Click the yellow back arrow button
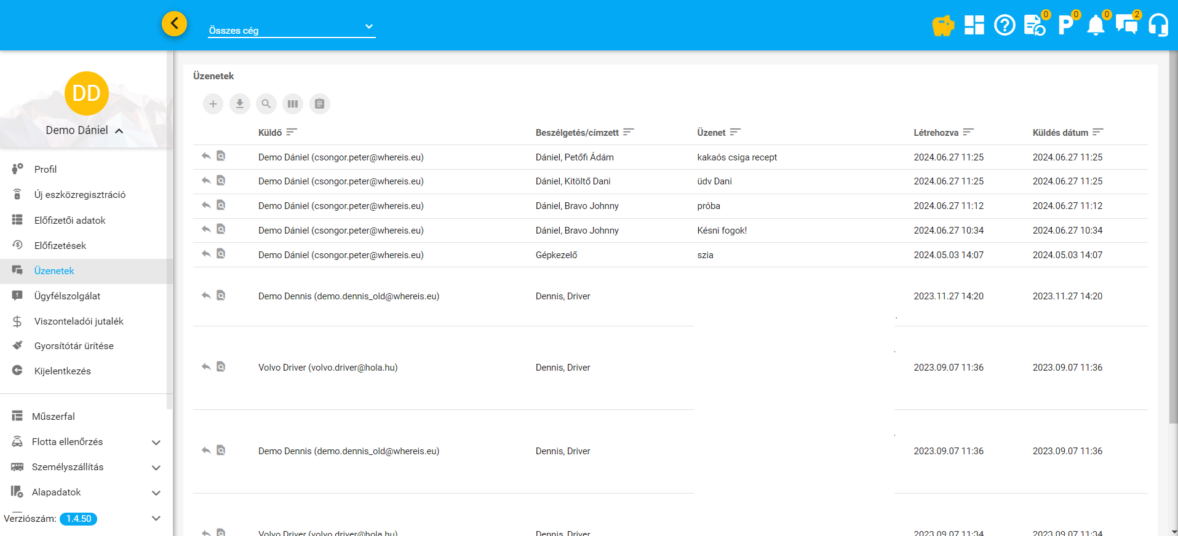The width and height of the screenshot is (1178, 536). click(x=175, y=24)
